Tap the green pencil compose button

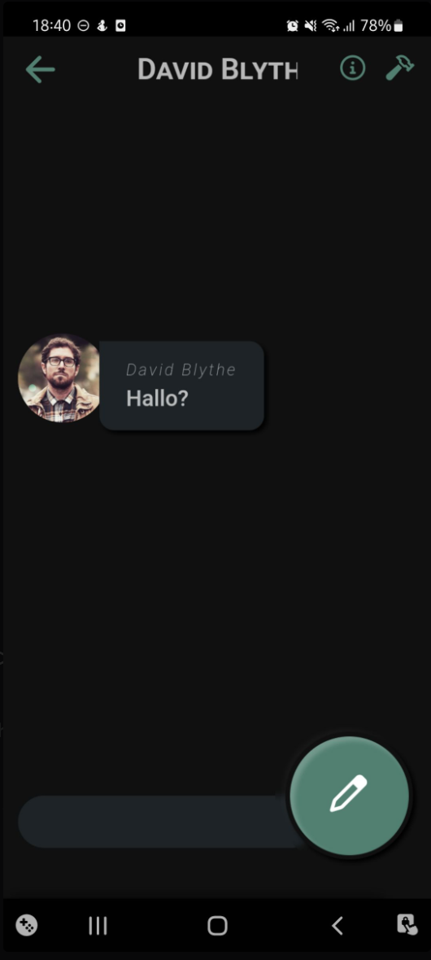click(x=349, y=796)
